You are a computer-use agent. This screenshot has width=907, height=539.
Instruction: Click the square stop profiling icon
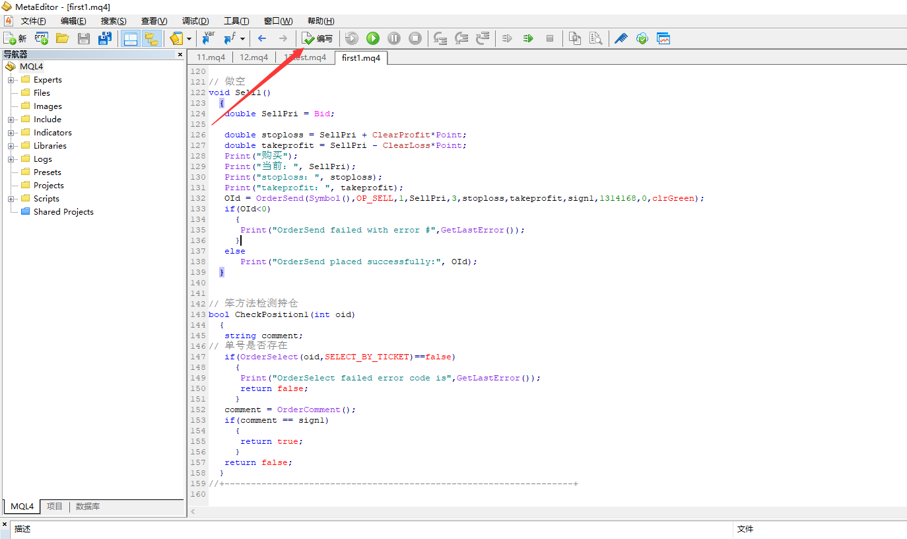(x=550, y=38)
